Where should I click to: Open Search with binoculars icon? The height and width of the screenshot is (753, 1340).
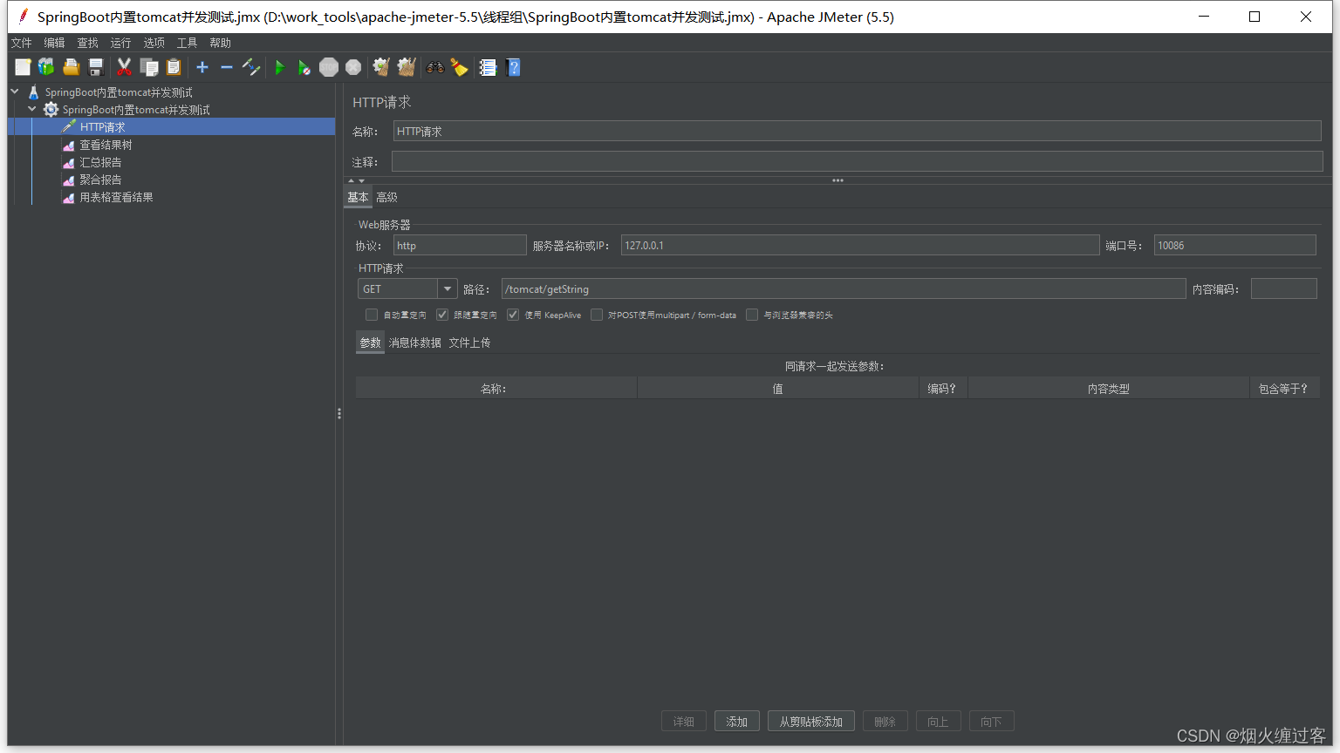[x=434, y=67]
